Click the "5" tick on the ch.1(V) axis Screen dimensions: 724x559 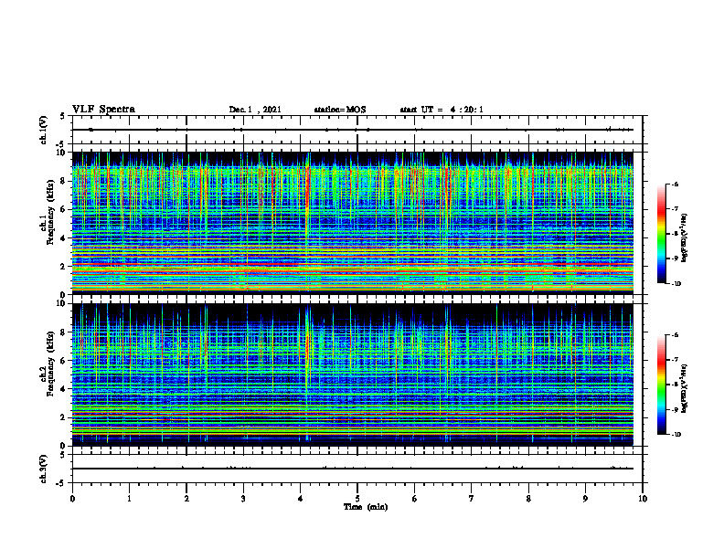63,116
